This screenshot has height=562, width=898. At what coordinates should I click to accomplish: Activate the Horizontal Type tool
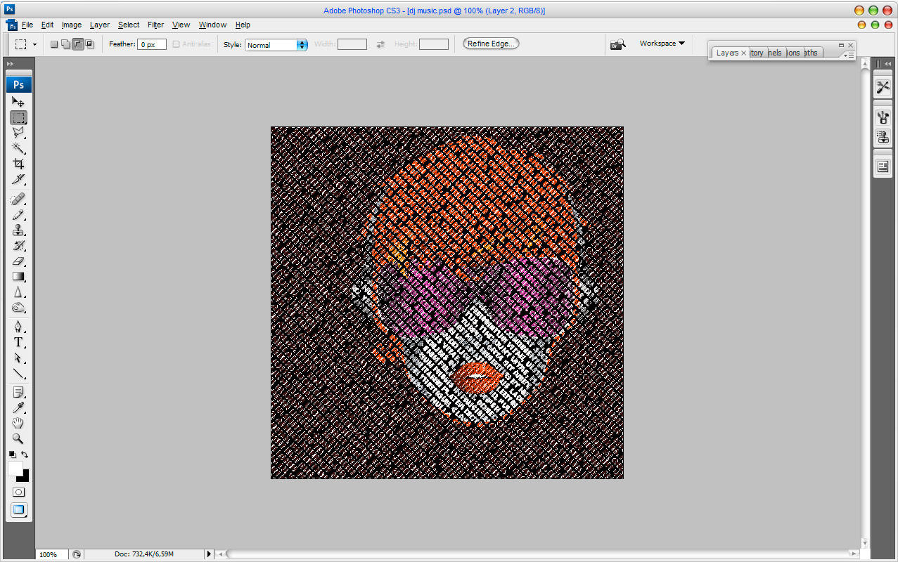18,342
